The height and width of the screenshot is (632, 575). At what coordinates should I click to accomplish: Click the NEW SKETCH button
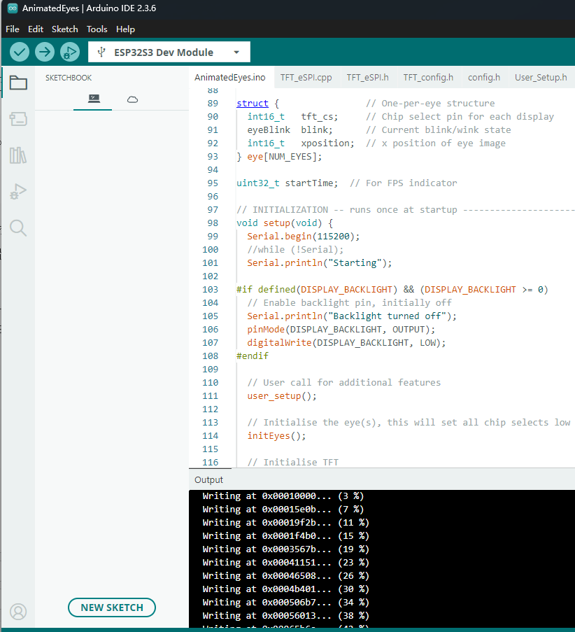coord(112,608)
